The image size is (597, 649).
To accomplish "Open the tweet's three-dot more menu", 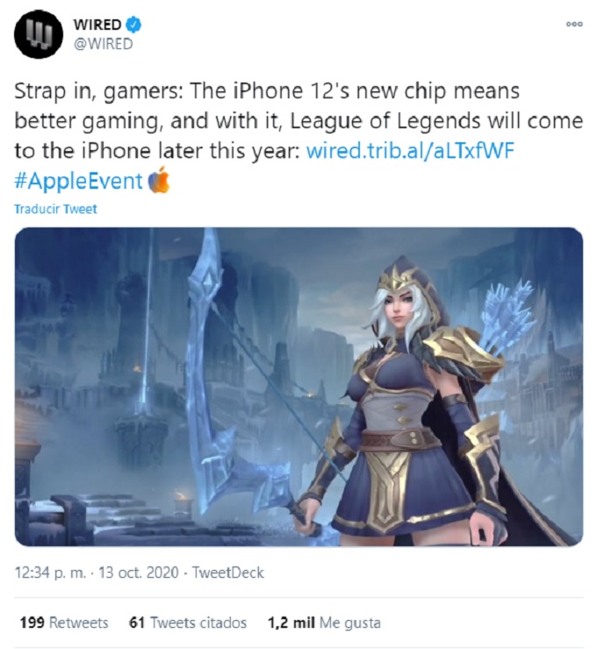I will pyautogui.click(x=574, y=25).
